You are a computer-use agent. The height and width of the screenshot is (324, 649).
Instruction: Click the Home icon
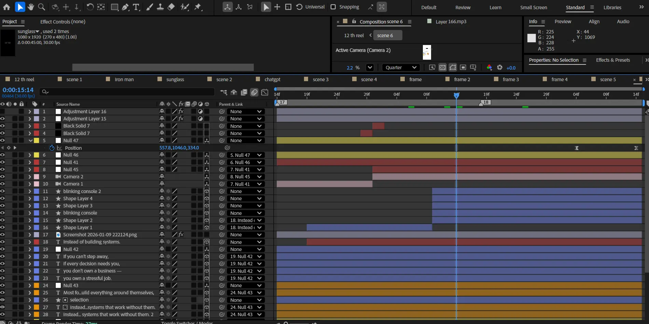pos(6,7)
